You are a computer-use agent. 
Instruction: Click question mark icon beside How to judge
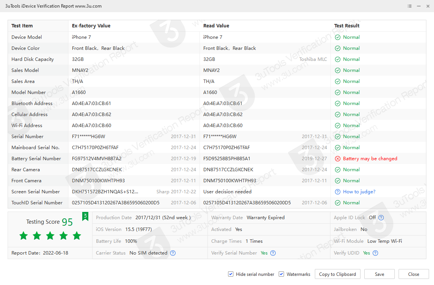[337, 192]
